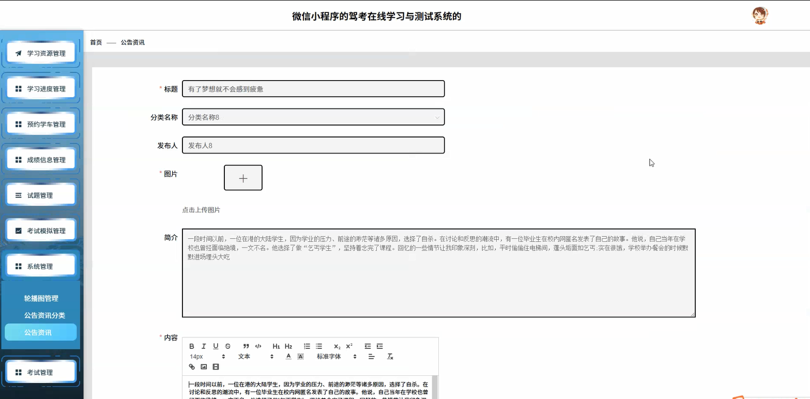
Task: Navigate to 首页 in the breadcrumb
Action: coord(96,42)
